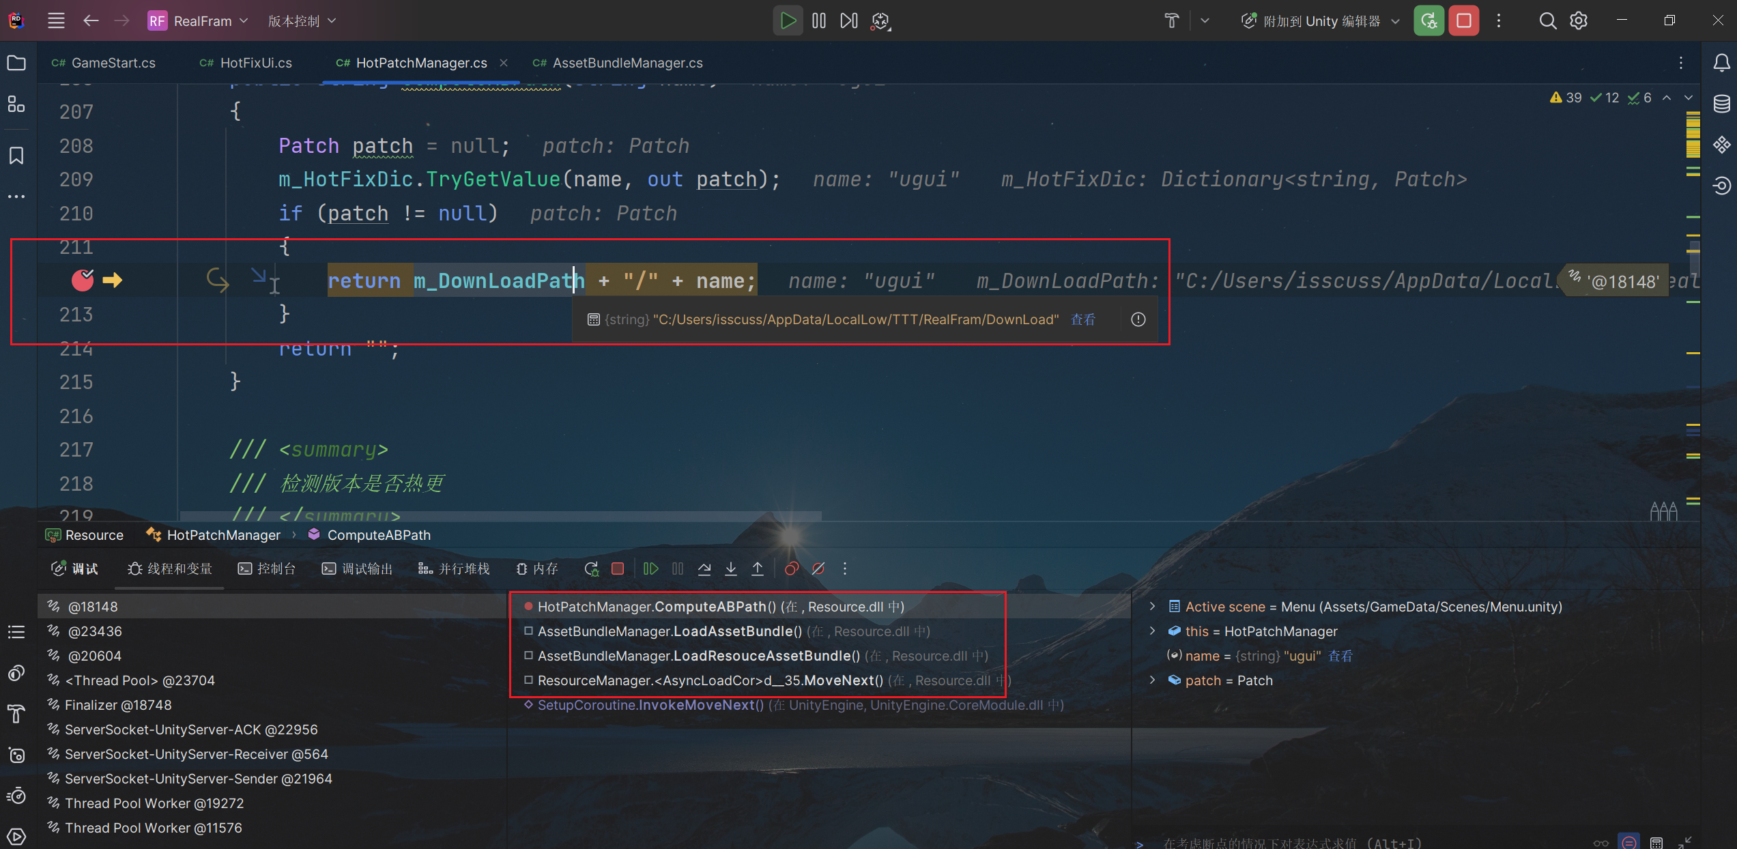
Task: Toggle Mute Breakpoints slashed-circle icon
Action: point(818,569)
